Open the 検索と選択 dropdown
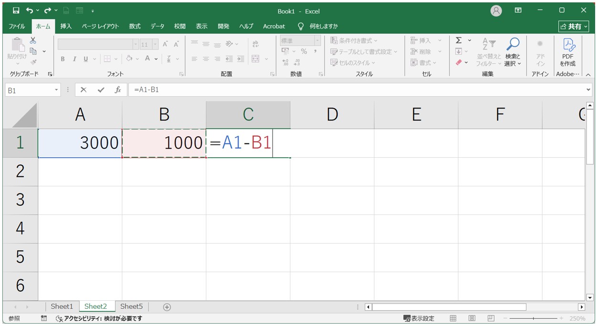 coord(513,52)
